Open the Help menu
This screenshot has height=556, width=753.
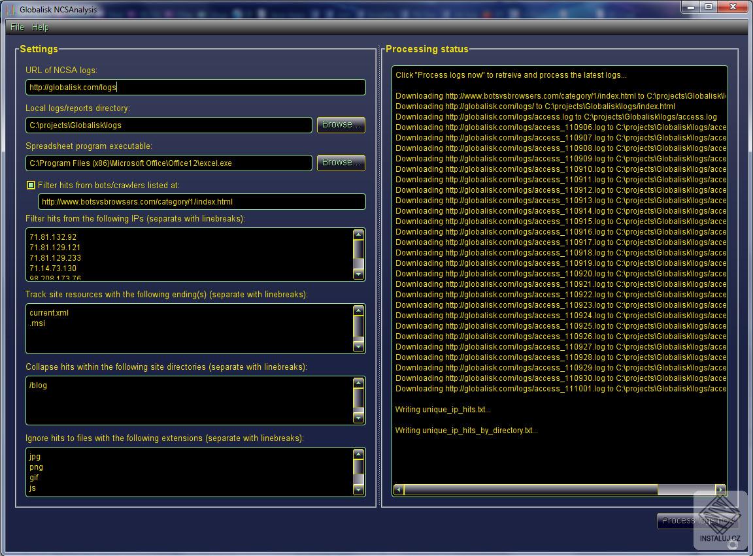[x=41, y=27]
